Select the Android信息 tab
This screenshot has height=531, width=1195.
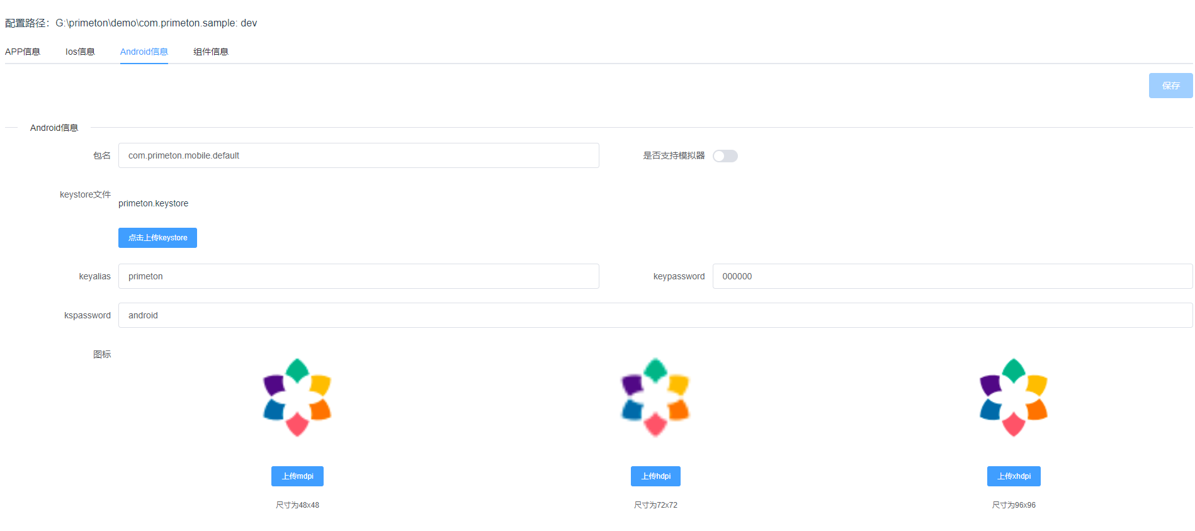[x=144, y=52]
